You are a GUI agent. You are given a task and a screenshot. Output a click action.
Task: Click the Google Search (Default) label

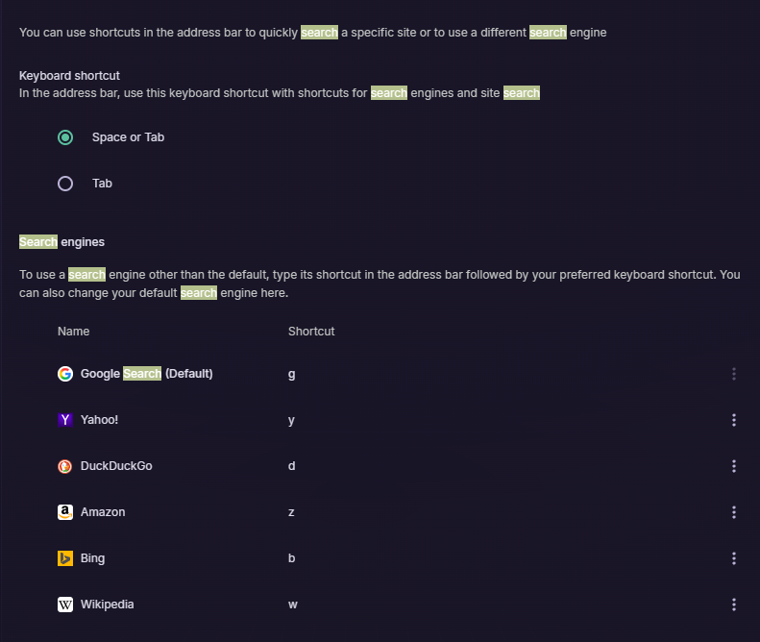click(x=146, y=374)
